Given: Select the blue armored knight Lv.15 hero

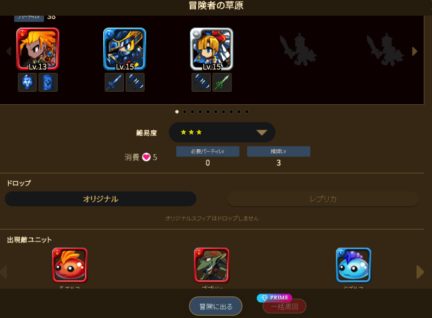Looking at the screenshot, I should click(x=124, y=49).
